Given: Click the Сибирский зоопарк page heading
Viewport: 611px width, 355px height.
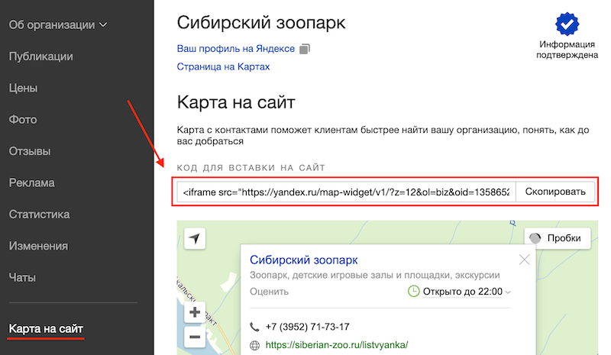Looking at the screenshot, I should pos(261,23).
